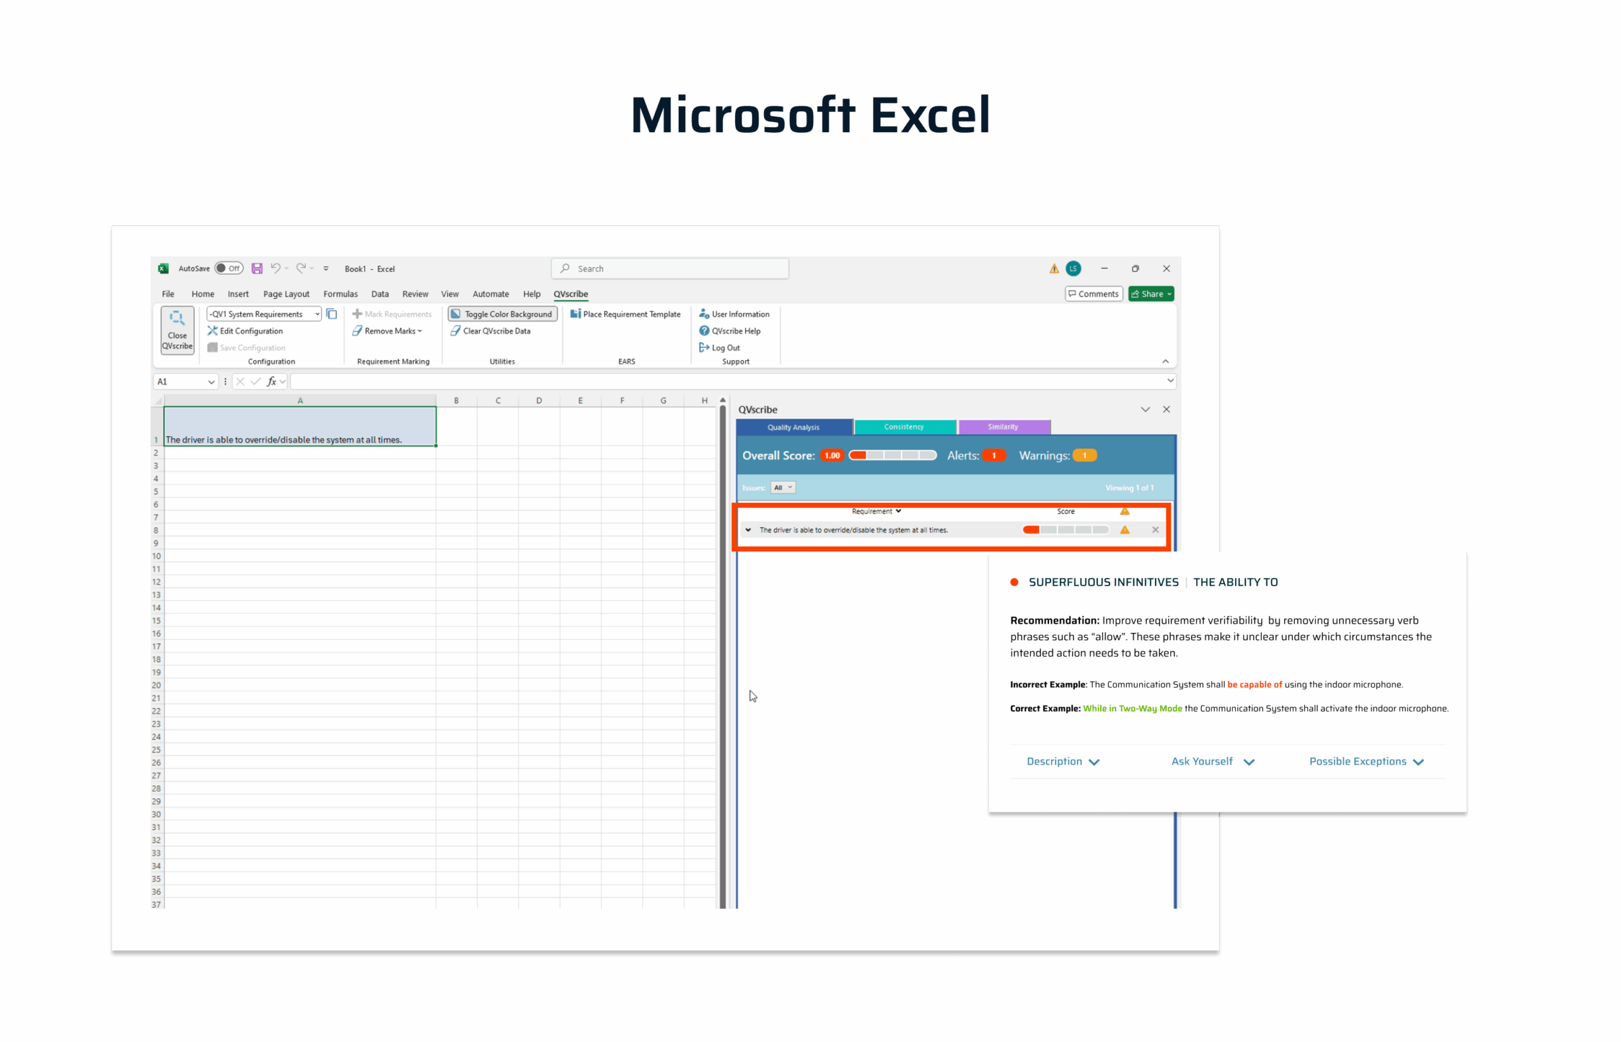
Task: Expand the Possible Exceptions section
Action: point(1366,761)
